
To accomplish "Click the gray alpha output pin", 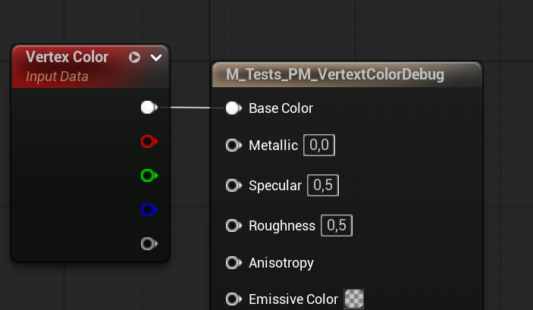I will [149, 244].
